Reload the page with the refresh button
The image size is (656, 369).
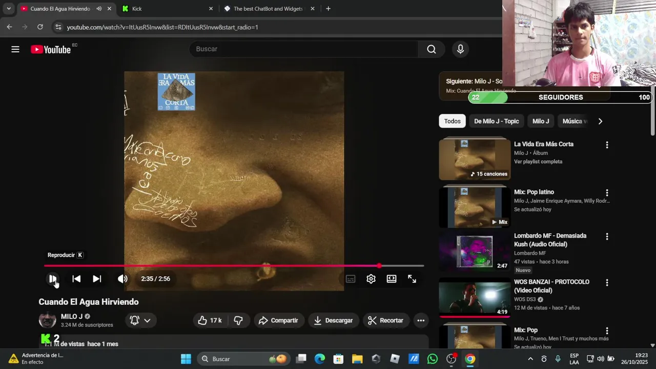point(39,27)
